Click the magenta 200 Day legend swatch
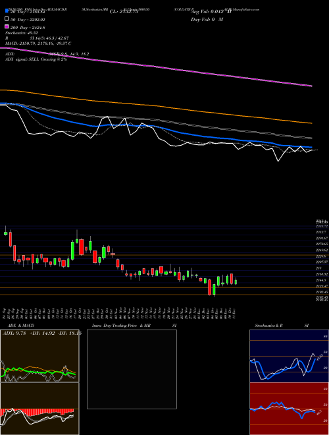 click(x=7, y=27)
